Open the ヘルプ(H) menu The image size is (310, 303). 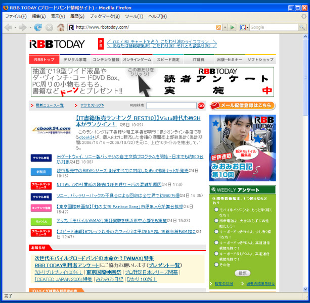coord(158,16)
